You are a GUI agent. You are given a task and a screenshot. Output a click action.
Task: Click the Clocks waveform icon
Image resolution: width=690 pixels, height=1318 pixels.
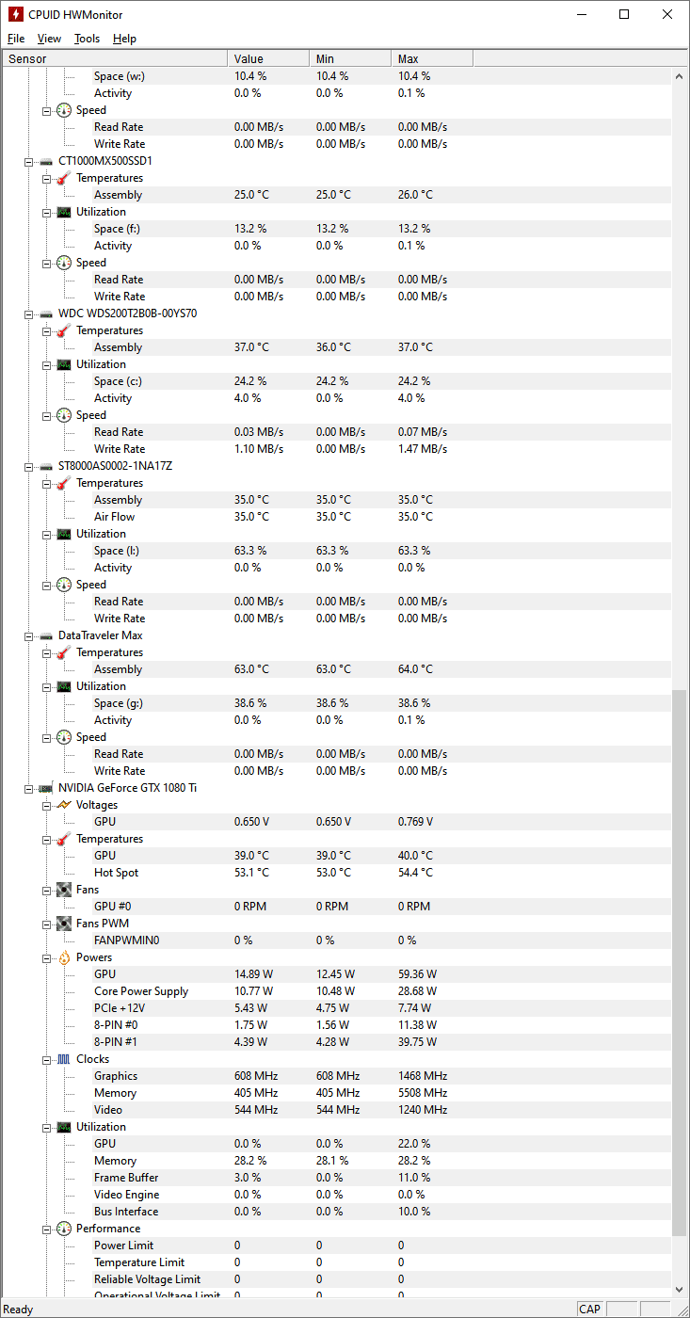[63, 1059]
